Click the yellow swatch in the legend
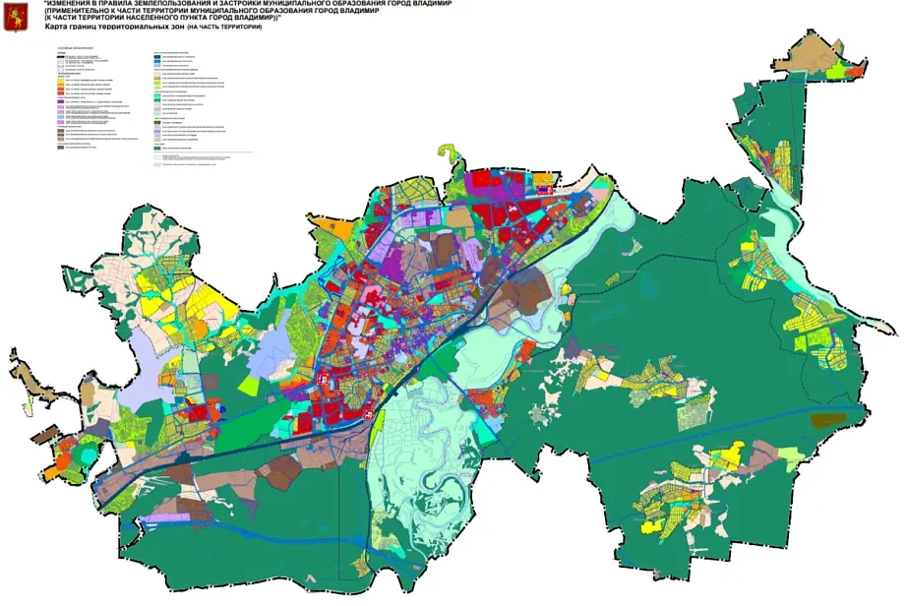905x606 pixels. (x=60, y=82)
